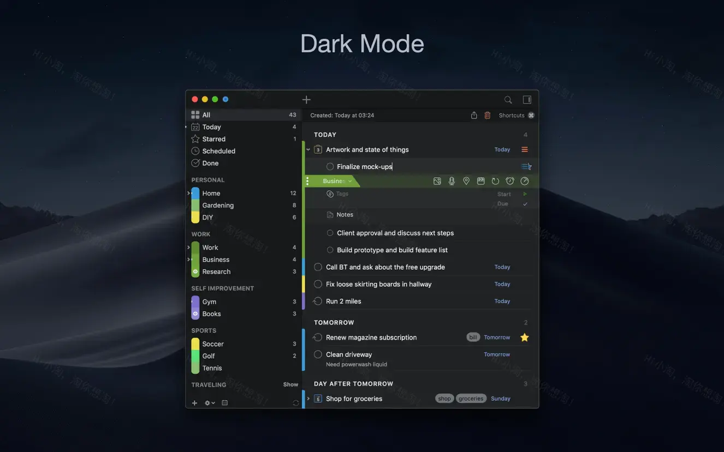
Task: Click Show next to the Traveling section
Action: (x=290, y=384)
